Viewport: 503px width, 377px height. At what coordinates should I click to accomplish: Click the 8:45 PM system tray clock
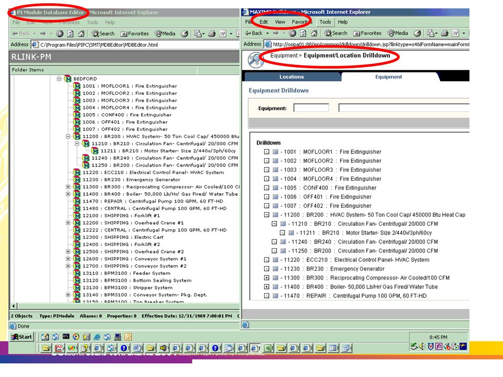click(438, 337)
